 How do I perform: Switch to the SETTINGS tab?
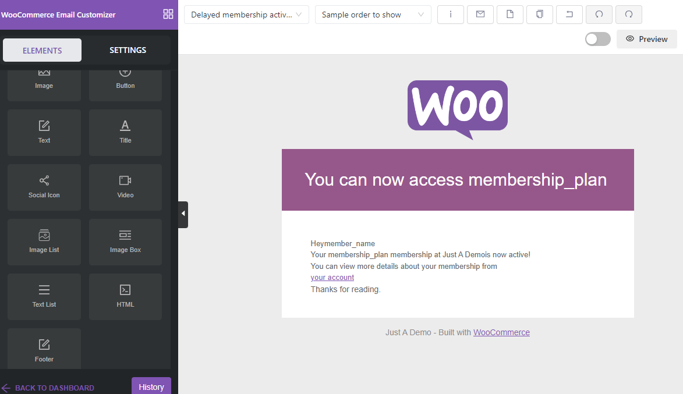pos(128,50)
